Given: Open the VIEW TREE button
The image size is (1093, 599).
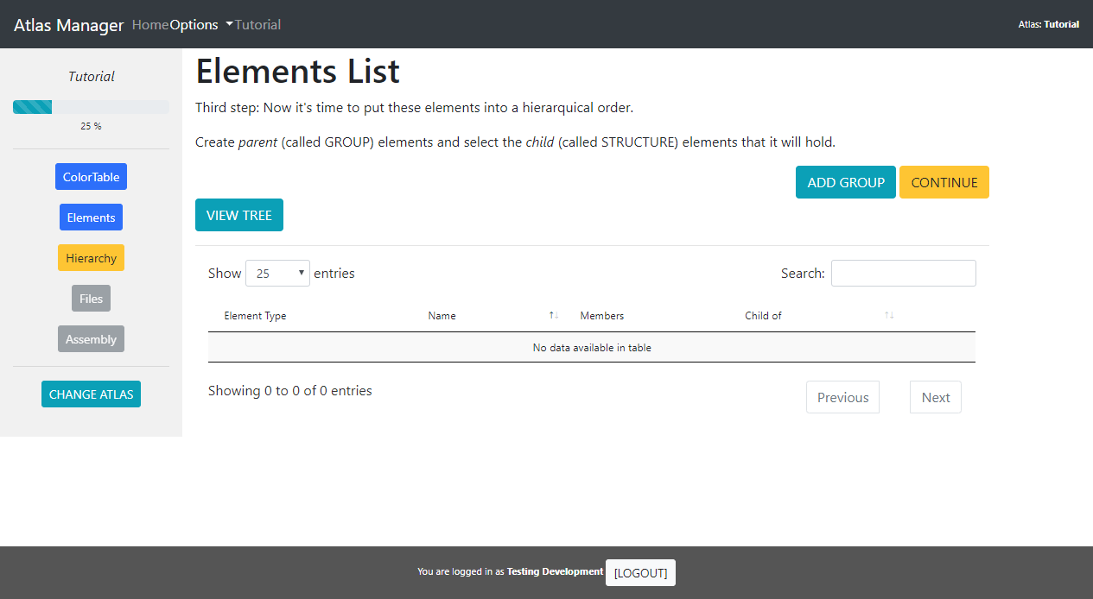Looking at the screenshot, I should coord(239,216).
